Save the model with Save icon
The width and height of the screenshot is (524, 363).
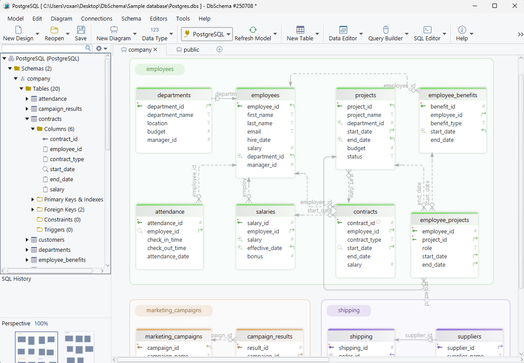[81, 30]
